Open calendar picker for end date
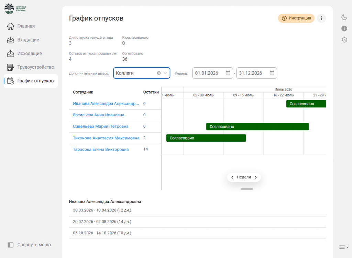Image resolution: width=352 pixels, height=258 pixels. coord(272,73)
